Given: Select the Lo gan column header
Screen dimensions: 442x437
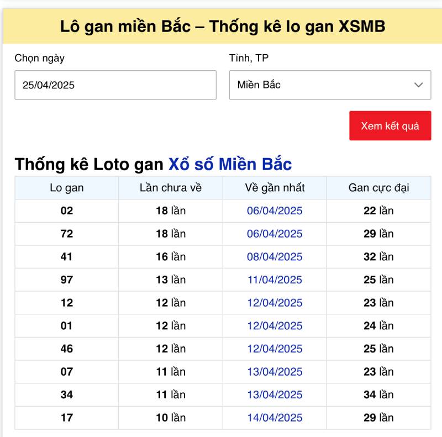Looking at the screenshot, I should click(x=66, y=188).
